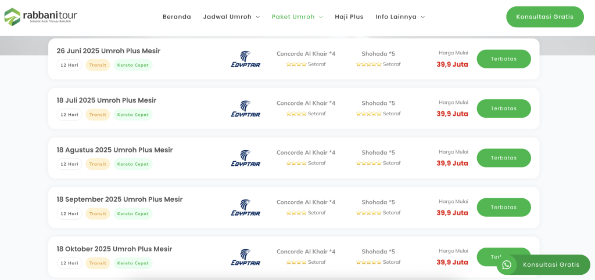595x280 pixels.
Task: Click EgyptAir logo on 18 Juli package
Action: click(x=246, y=108)
